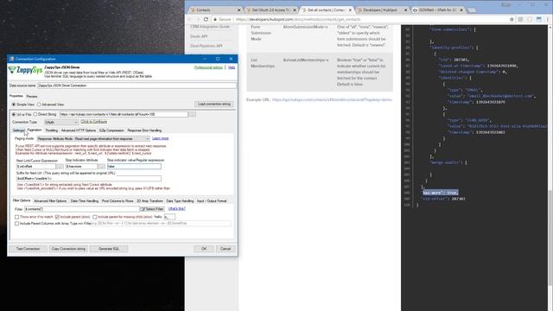Open What's this? link beside filter

pyautogui.click(x=176, y=209)
